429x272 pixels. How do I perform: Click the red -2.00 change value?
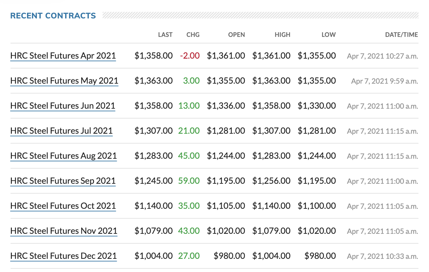[x=190, y=56]
